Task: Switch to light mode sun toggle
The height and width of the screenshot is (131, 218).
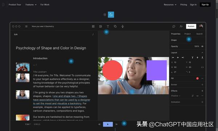Action: click(x=105, y=15)
